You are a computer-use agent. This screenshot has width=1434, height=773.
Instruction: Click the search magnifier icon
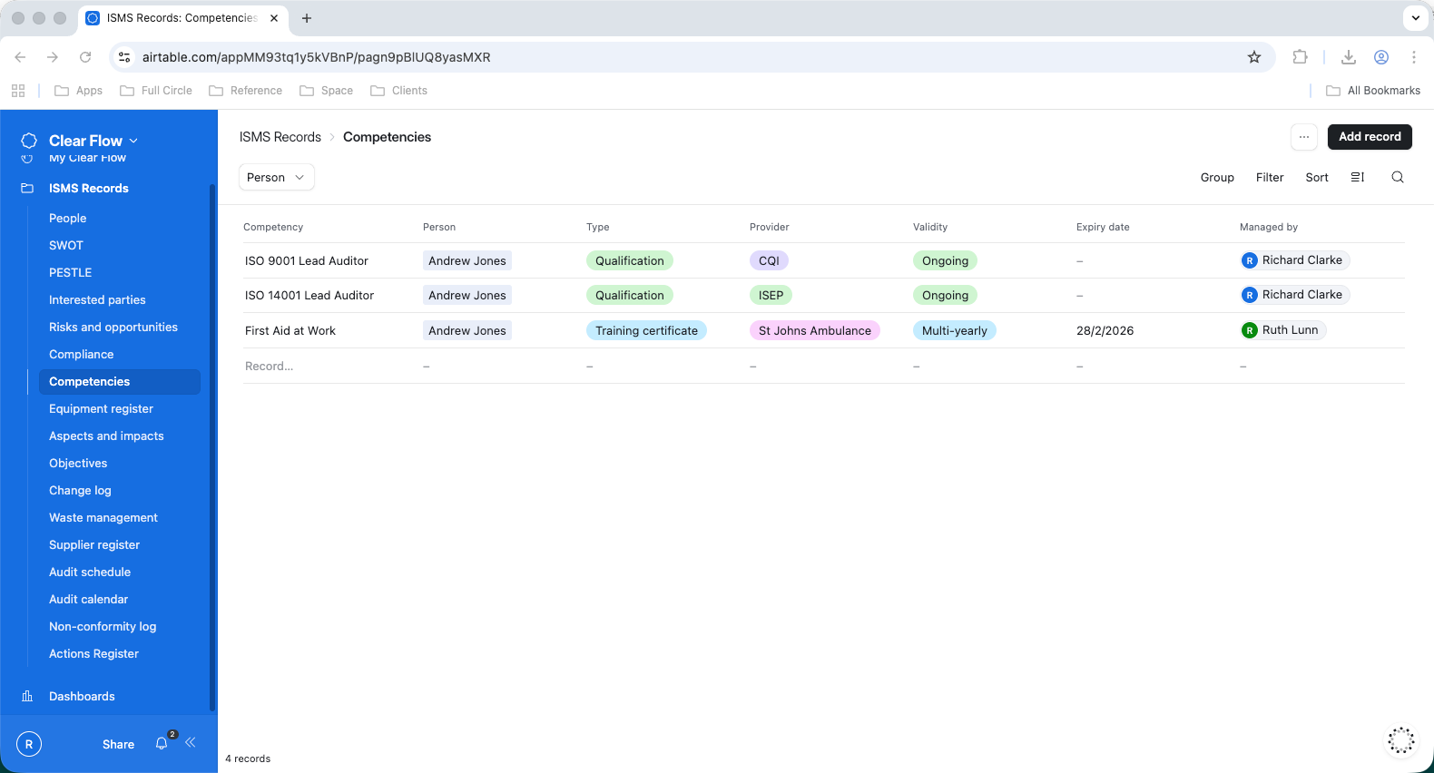coord(1398,178)
